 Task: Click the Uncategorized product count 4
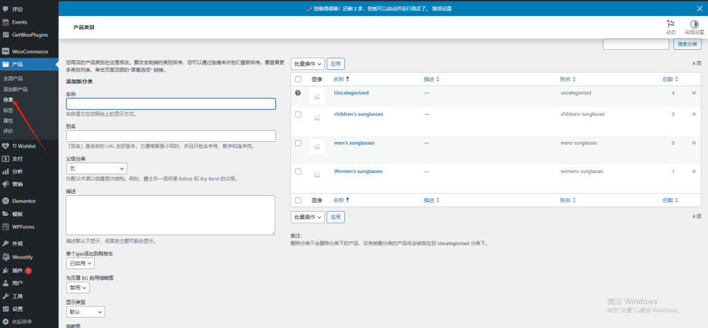tap(673, 93)
